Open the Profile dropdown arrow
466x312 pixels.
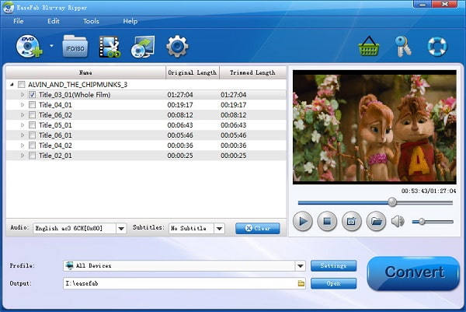[x=301, y=265]
